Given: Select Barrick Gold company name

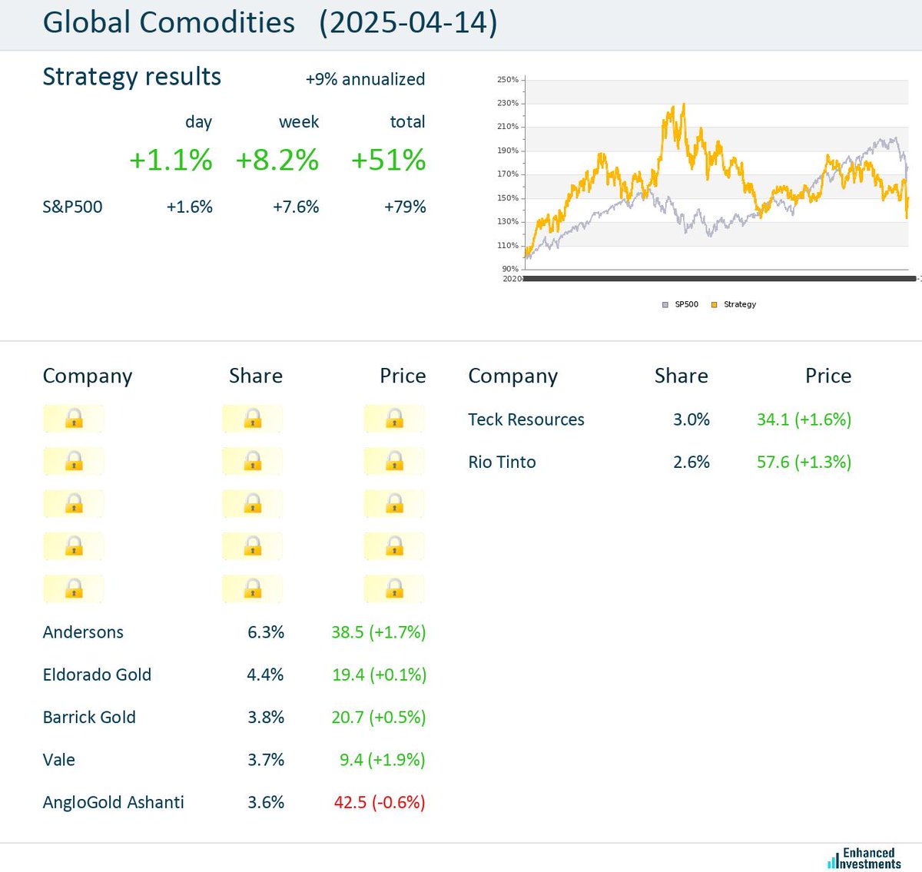Looking at the screenshot, I should click(x=89, y=717).
